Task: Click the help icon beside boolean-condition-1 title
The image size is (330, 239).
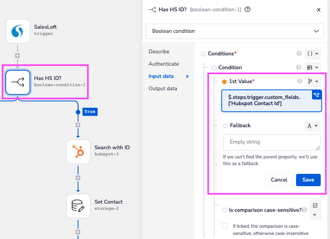Action: click(248, 9)
